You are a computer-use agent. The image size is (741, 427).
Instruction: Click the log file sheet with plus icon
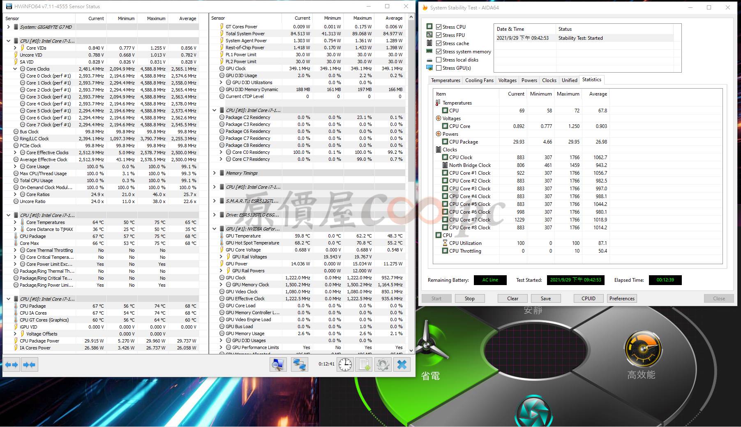(364, 364)
